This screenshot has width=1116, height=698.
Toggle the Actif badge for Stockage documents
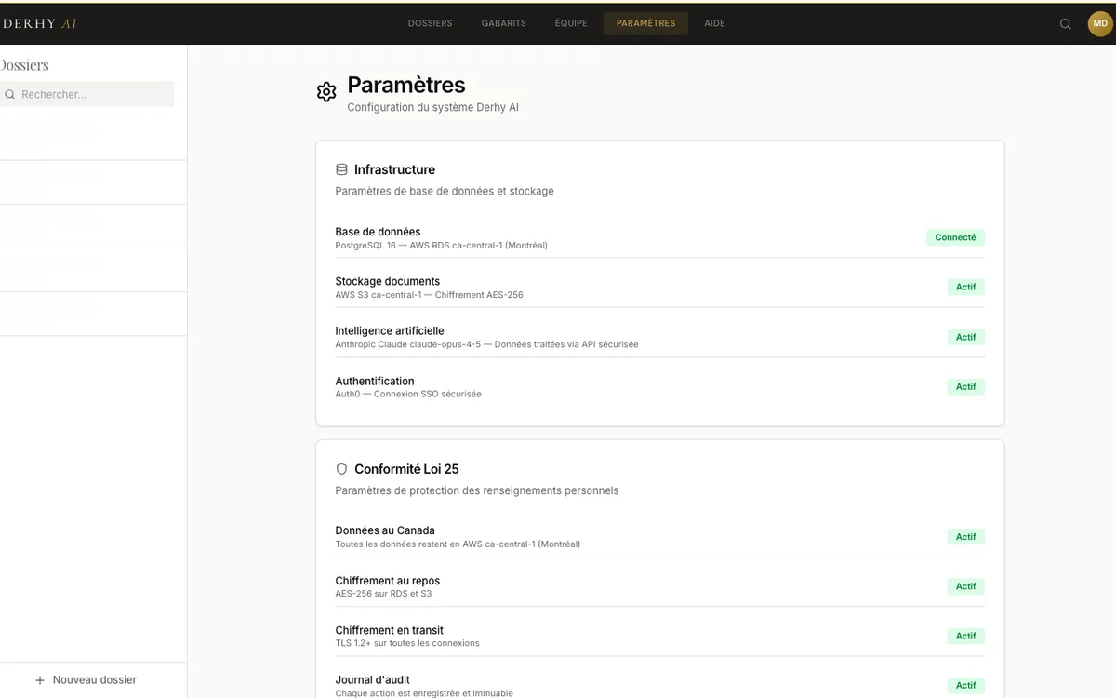coord(965,287)
